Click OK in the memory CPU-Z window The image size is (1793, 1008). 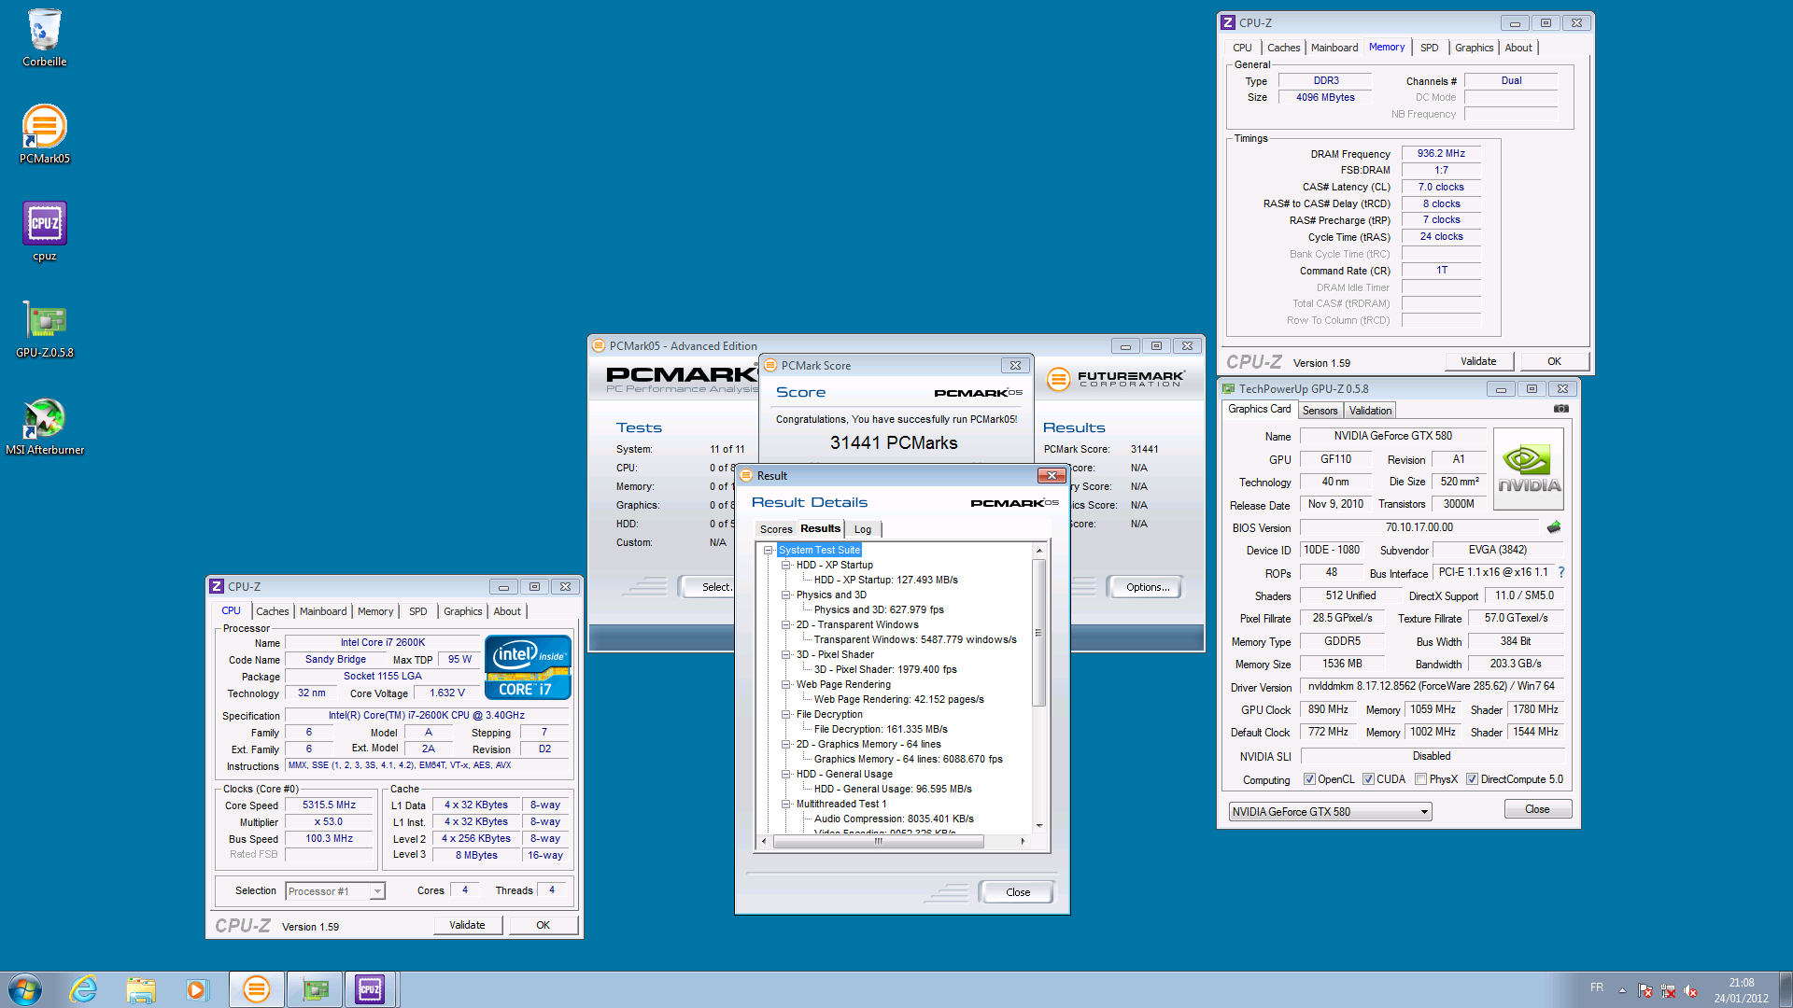(1554, 361)
